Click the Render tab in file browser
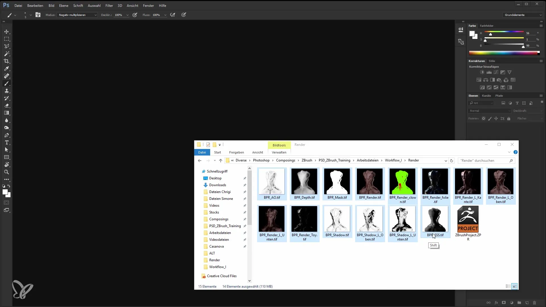546x307 pixels. click(300, 144)
